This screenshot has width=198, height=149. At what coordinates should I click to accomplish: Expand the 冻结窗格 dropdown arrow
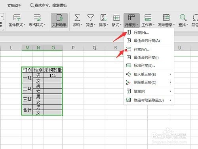[174, 25]
